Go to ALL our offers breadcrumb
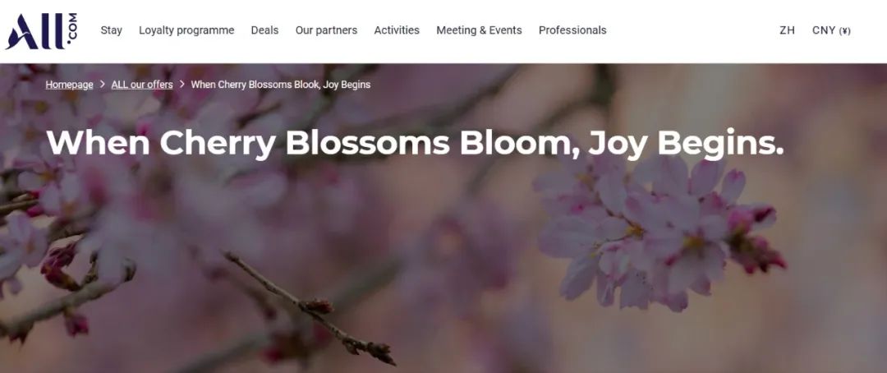Image resolution: width=887 pixels, height=373 pixels. tap(142, 85)
